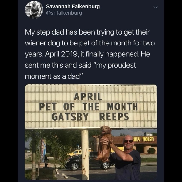Image resolution: width=182 pixels, height=182 pixels.
Task: Click the black lamp post in photo
Action: point(46,161)
